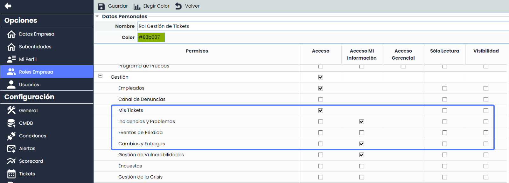509x183 pixels.
Task: Click the back arrow icon in sidebar
Action: pos(8,6)
